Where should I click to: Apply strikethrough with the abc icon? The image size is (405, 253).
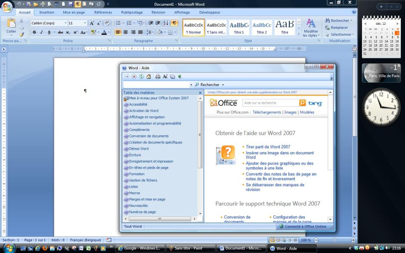click(x=60, y=32)
